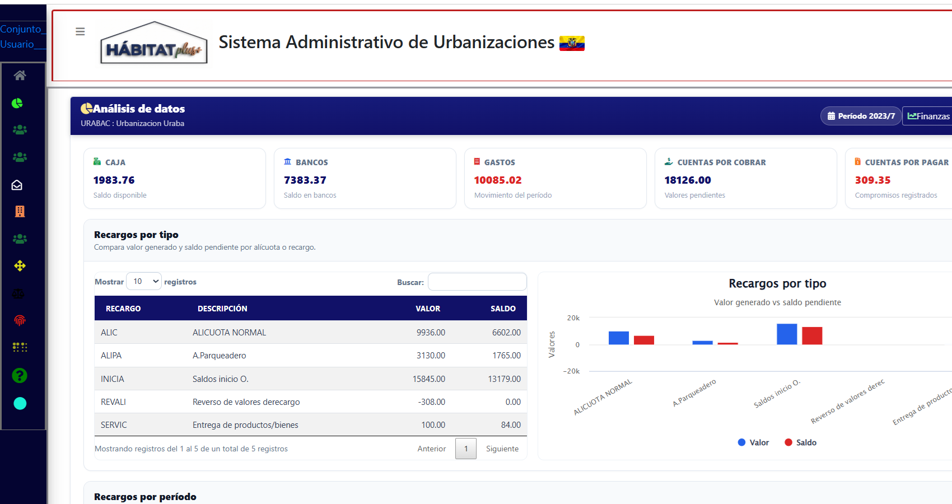This screenshot has height=504, width=952.
Task: Click the Análisis de datos pie icon
Action: 86,108
